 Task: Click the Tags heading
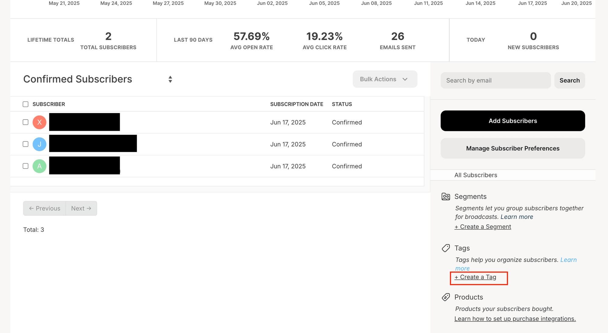tap(462, 248)
